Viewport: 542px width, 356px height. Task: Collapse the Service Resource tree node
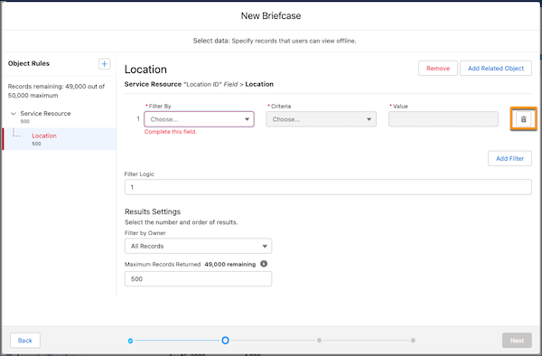(x=14, y=113)
